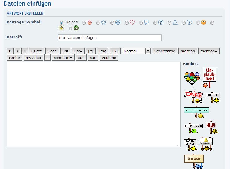Insert a sup superscript tag
The image size is (230, 169).
click(93, 58)
